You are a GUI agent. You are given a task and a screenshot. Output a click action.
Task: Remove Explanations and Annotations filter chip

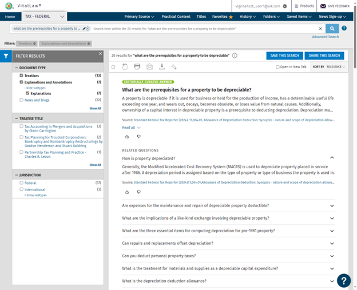pyautogui.click(x=89, y=43)
